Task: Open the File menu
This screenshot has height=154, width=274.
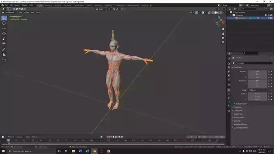Action: [6, 5]
